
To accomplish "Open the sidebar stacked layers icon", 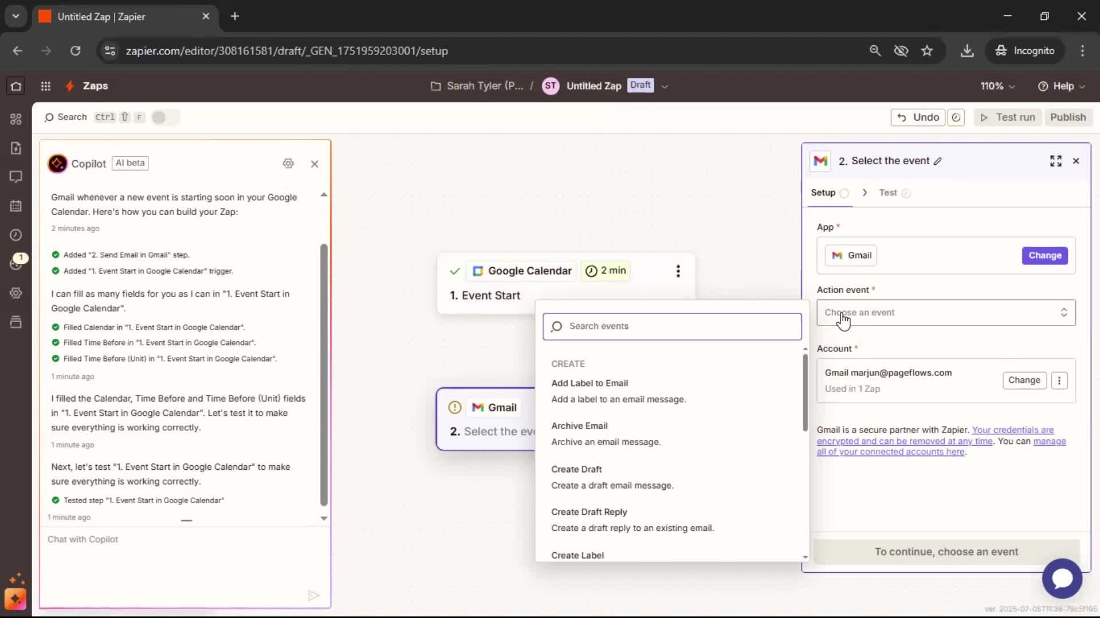I will [x=16, y=322].
